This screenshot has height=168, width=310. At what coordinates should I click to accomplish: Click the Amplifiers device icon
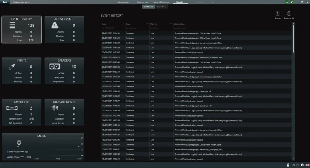(12, 108)
